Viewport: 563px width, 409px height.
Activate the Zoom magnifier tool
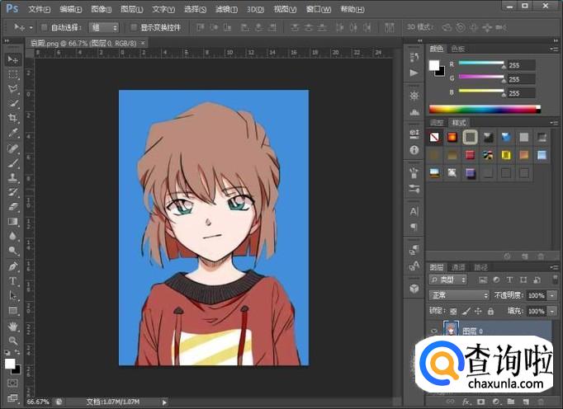point(13,341)
